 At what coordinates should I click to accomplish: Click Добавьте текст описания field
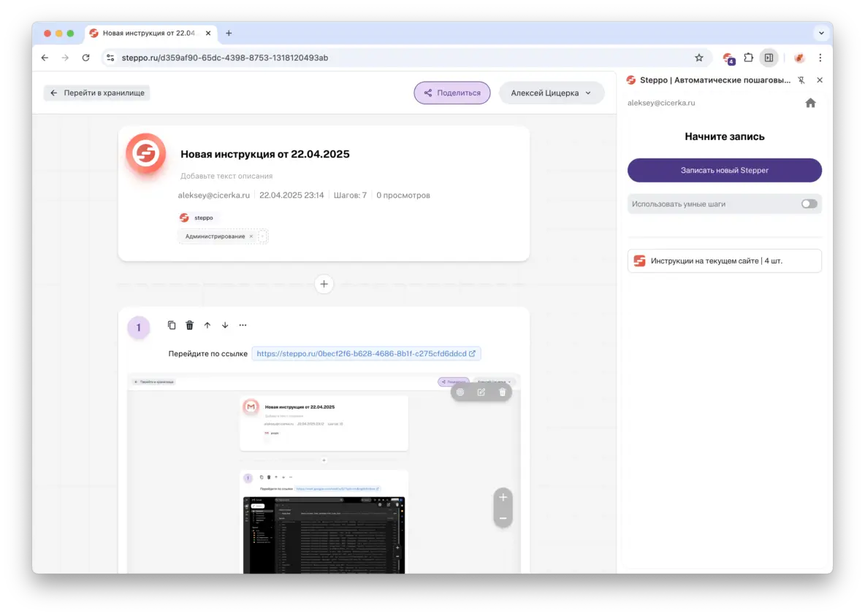pyautogui.click(x=226, y=176)
